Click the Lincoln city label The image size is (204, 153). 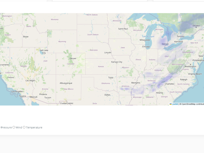coord(108,53)
